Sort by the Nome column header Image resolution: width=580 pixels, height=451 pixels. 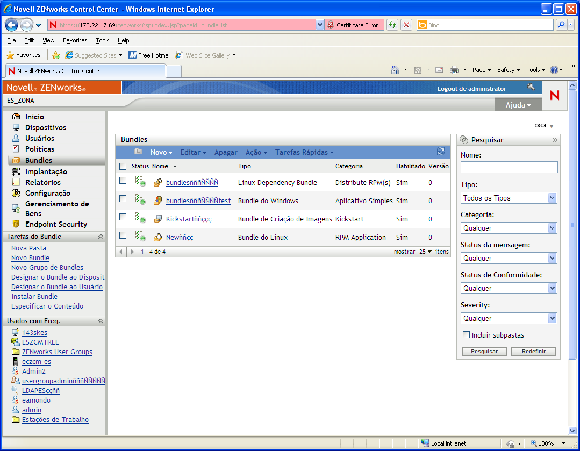pos(160,167)
